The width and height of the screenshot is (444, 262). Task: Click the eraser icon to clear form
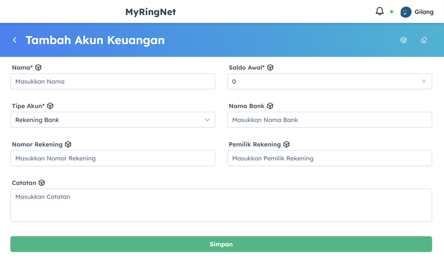tap(424, 40)
